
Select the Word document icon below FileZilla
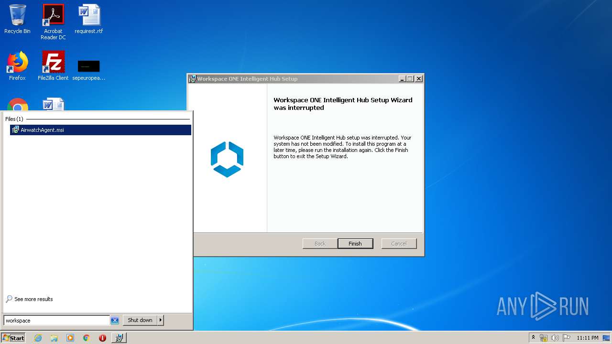pos(53,104)
